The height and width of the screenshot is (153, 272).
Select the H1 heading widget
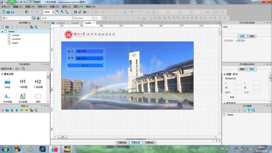(23, 83)
